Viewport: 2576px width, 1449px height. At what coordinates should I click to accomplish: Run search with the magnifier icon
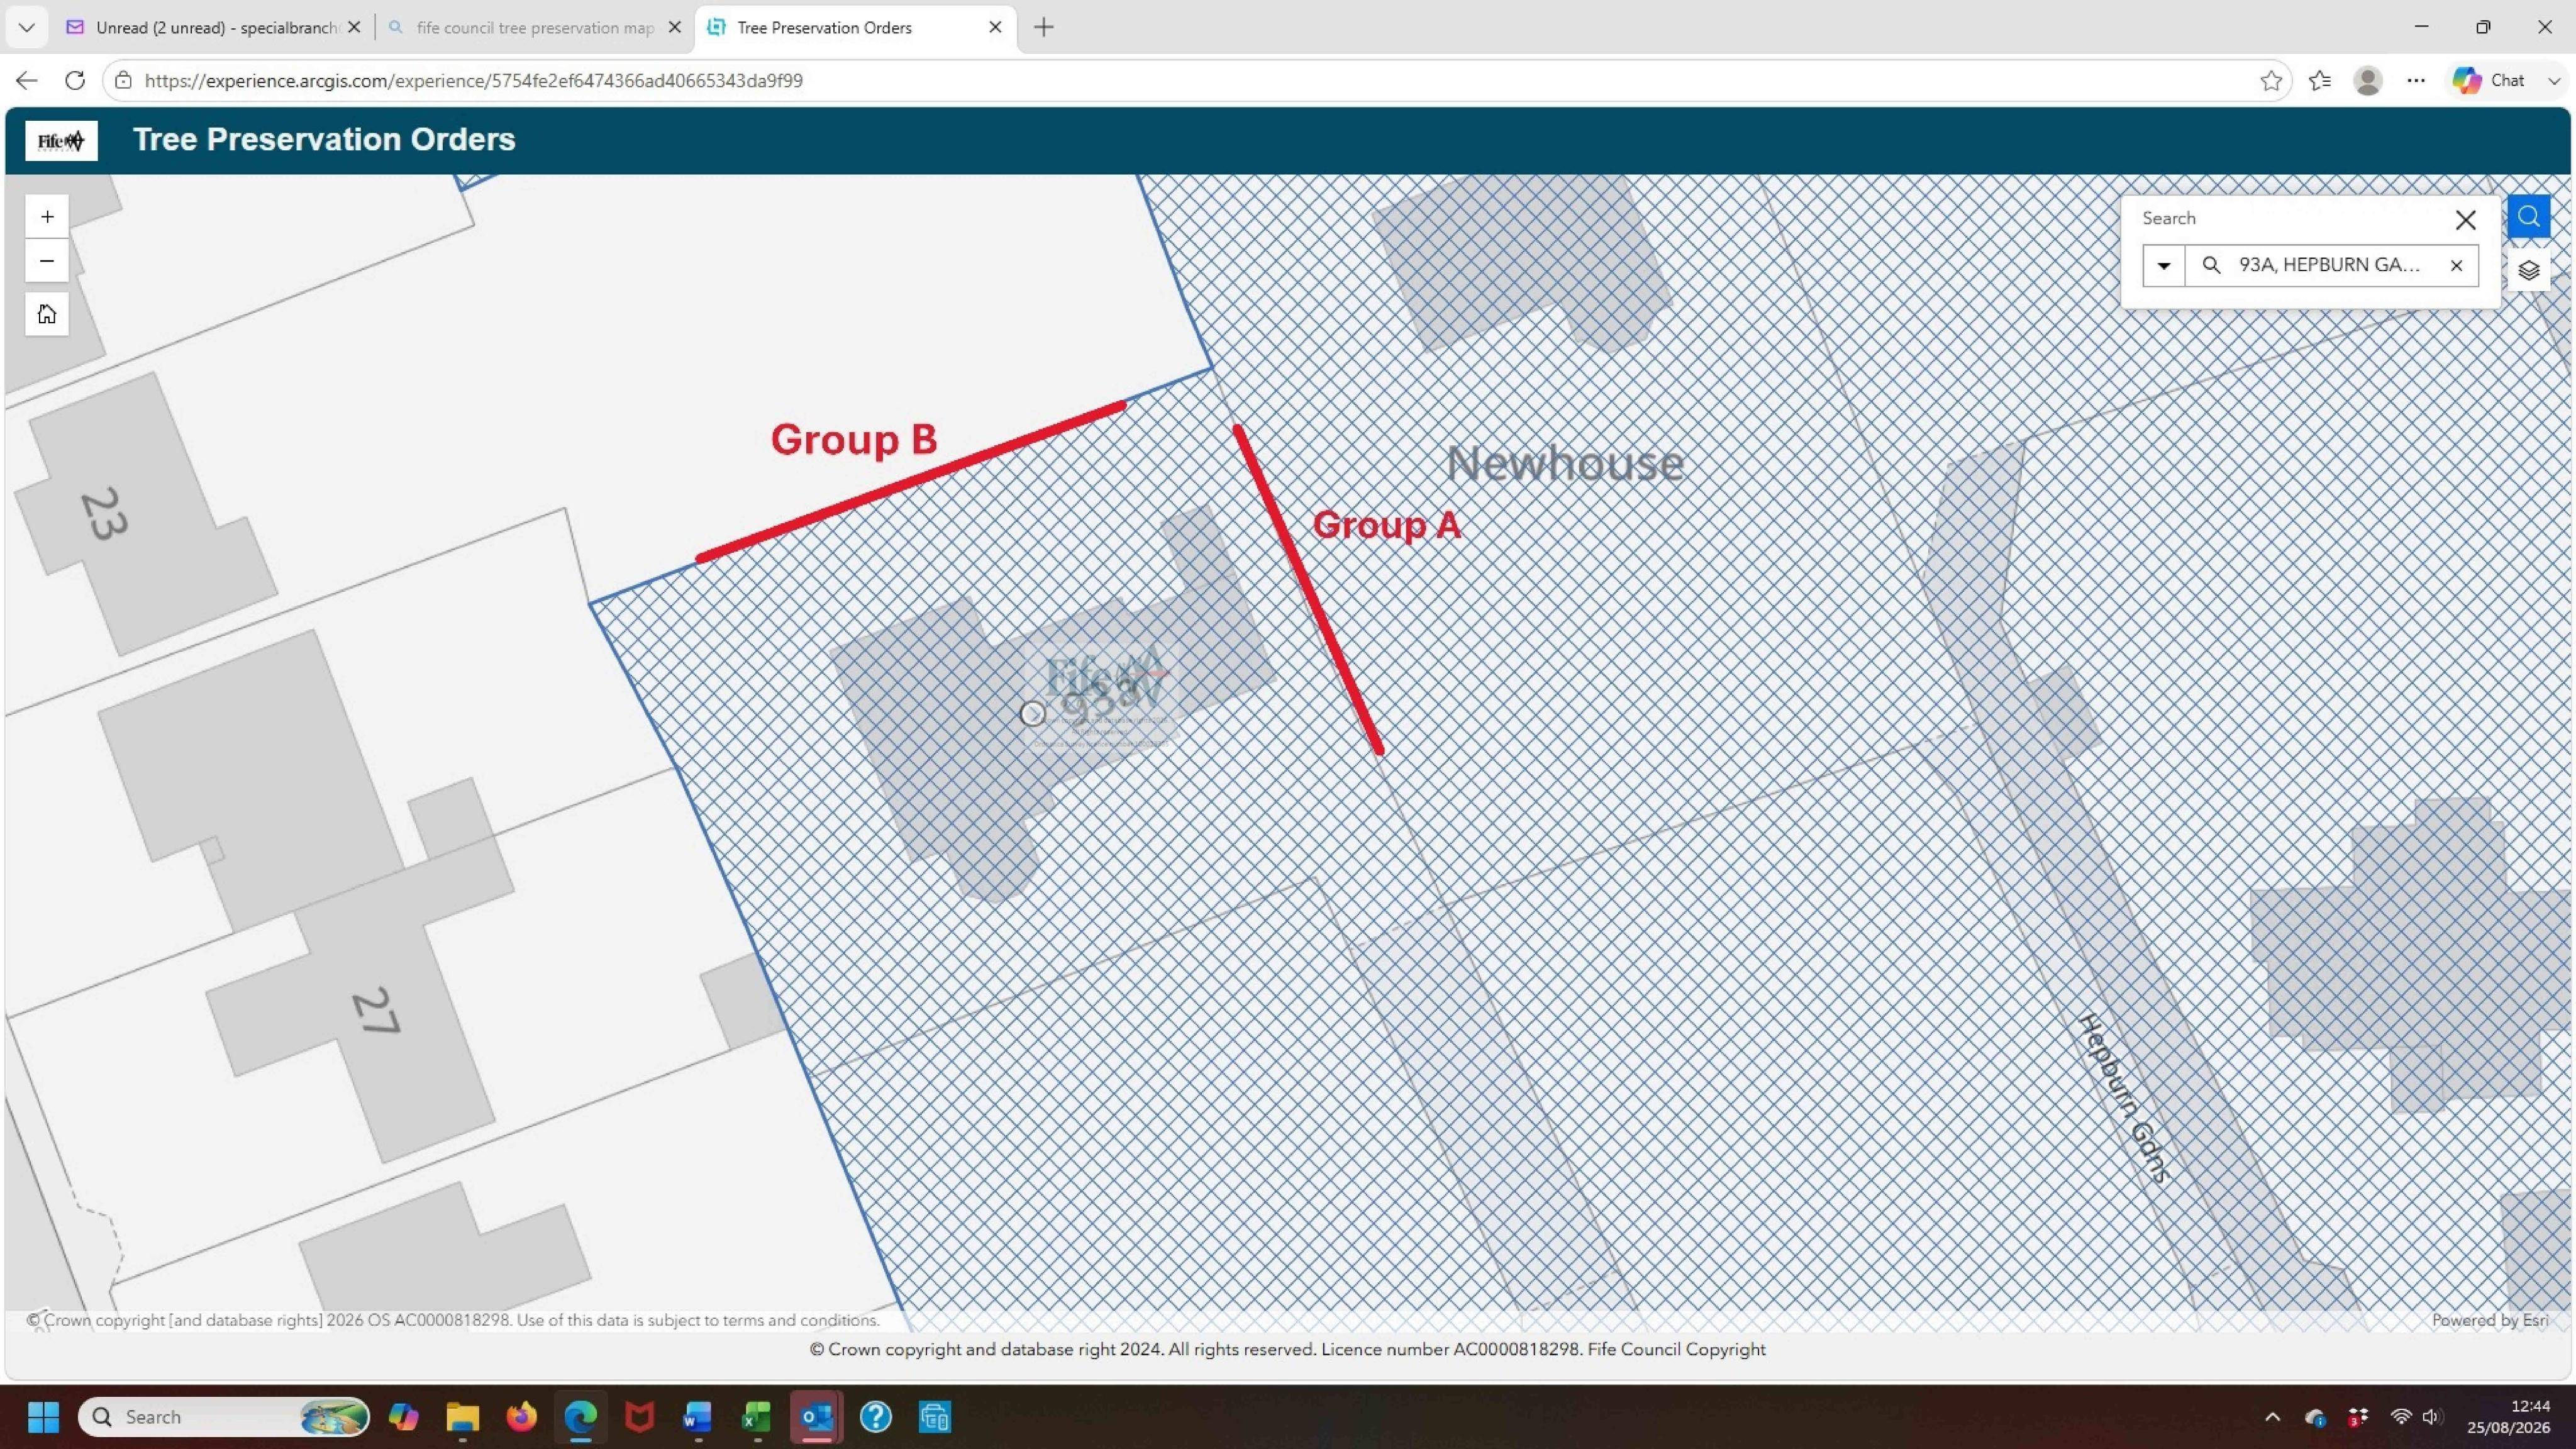2211,265
